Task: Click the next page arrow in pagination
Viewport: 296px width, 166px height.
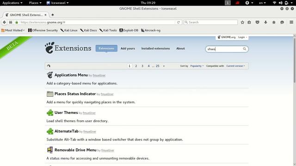Action: [x=164, y=66]
